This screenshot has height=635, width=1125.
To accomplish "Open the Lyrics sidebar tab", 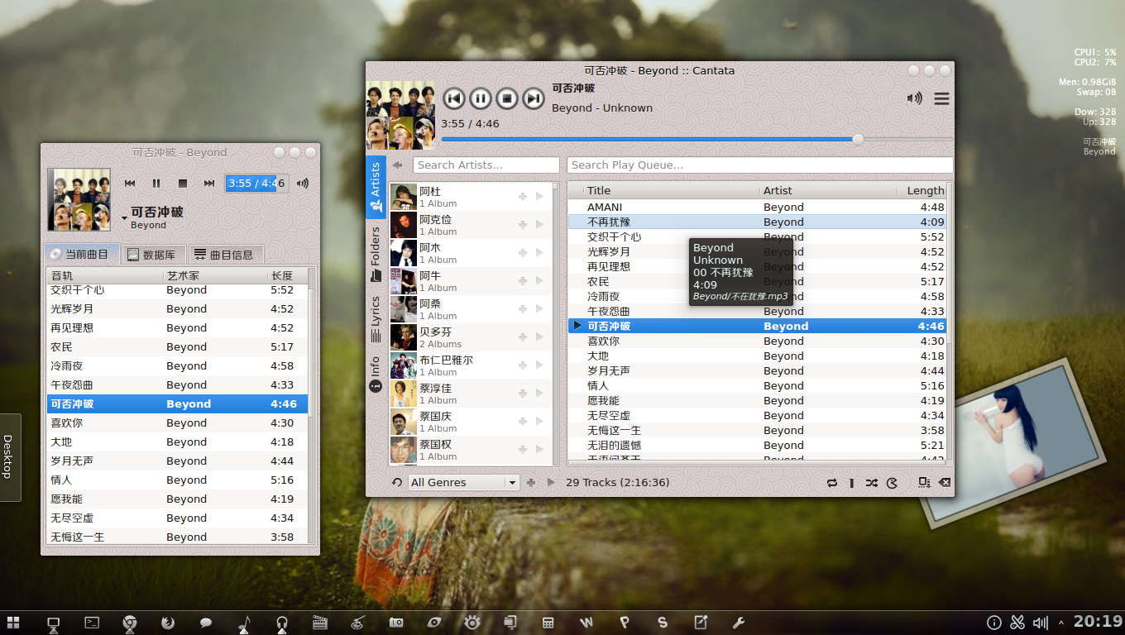I will pyautogui.click(x=376, y=319).
